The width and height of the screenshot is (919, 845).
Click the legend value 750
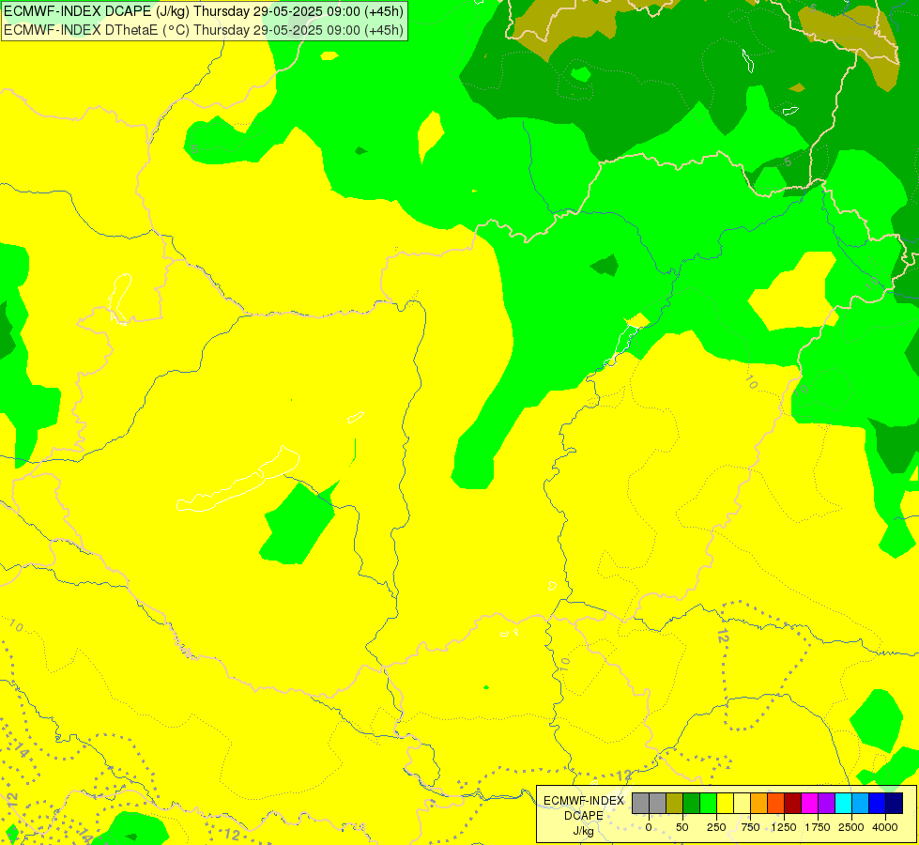(x=750, y=827)
